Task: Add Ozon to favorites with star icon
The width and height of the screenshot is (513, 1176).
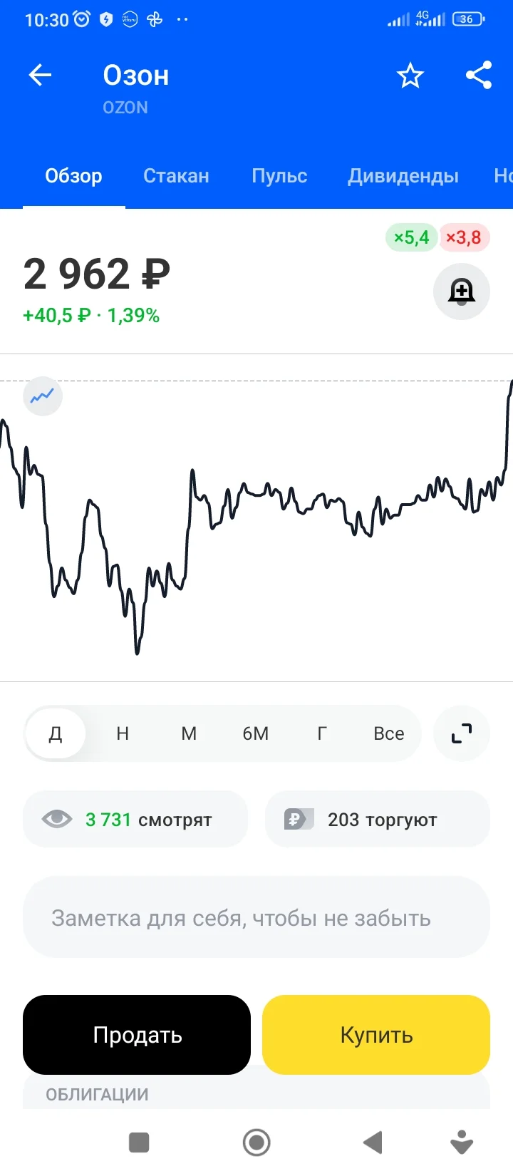Action: click(410, 75)
